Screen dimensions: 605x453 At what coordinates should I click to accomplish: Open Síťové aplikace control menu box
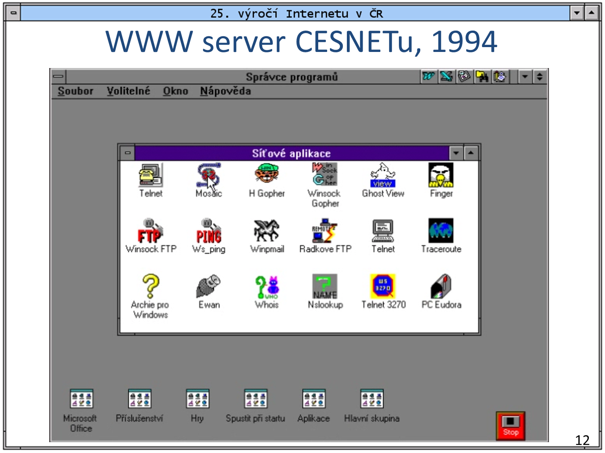pyautogui.click(x=127, y=153)
